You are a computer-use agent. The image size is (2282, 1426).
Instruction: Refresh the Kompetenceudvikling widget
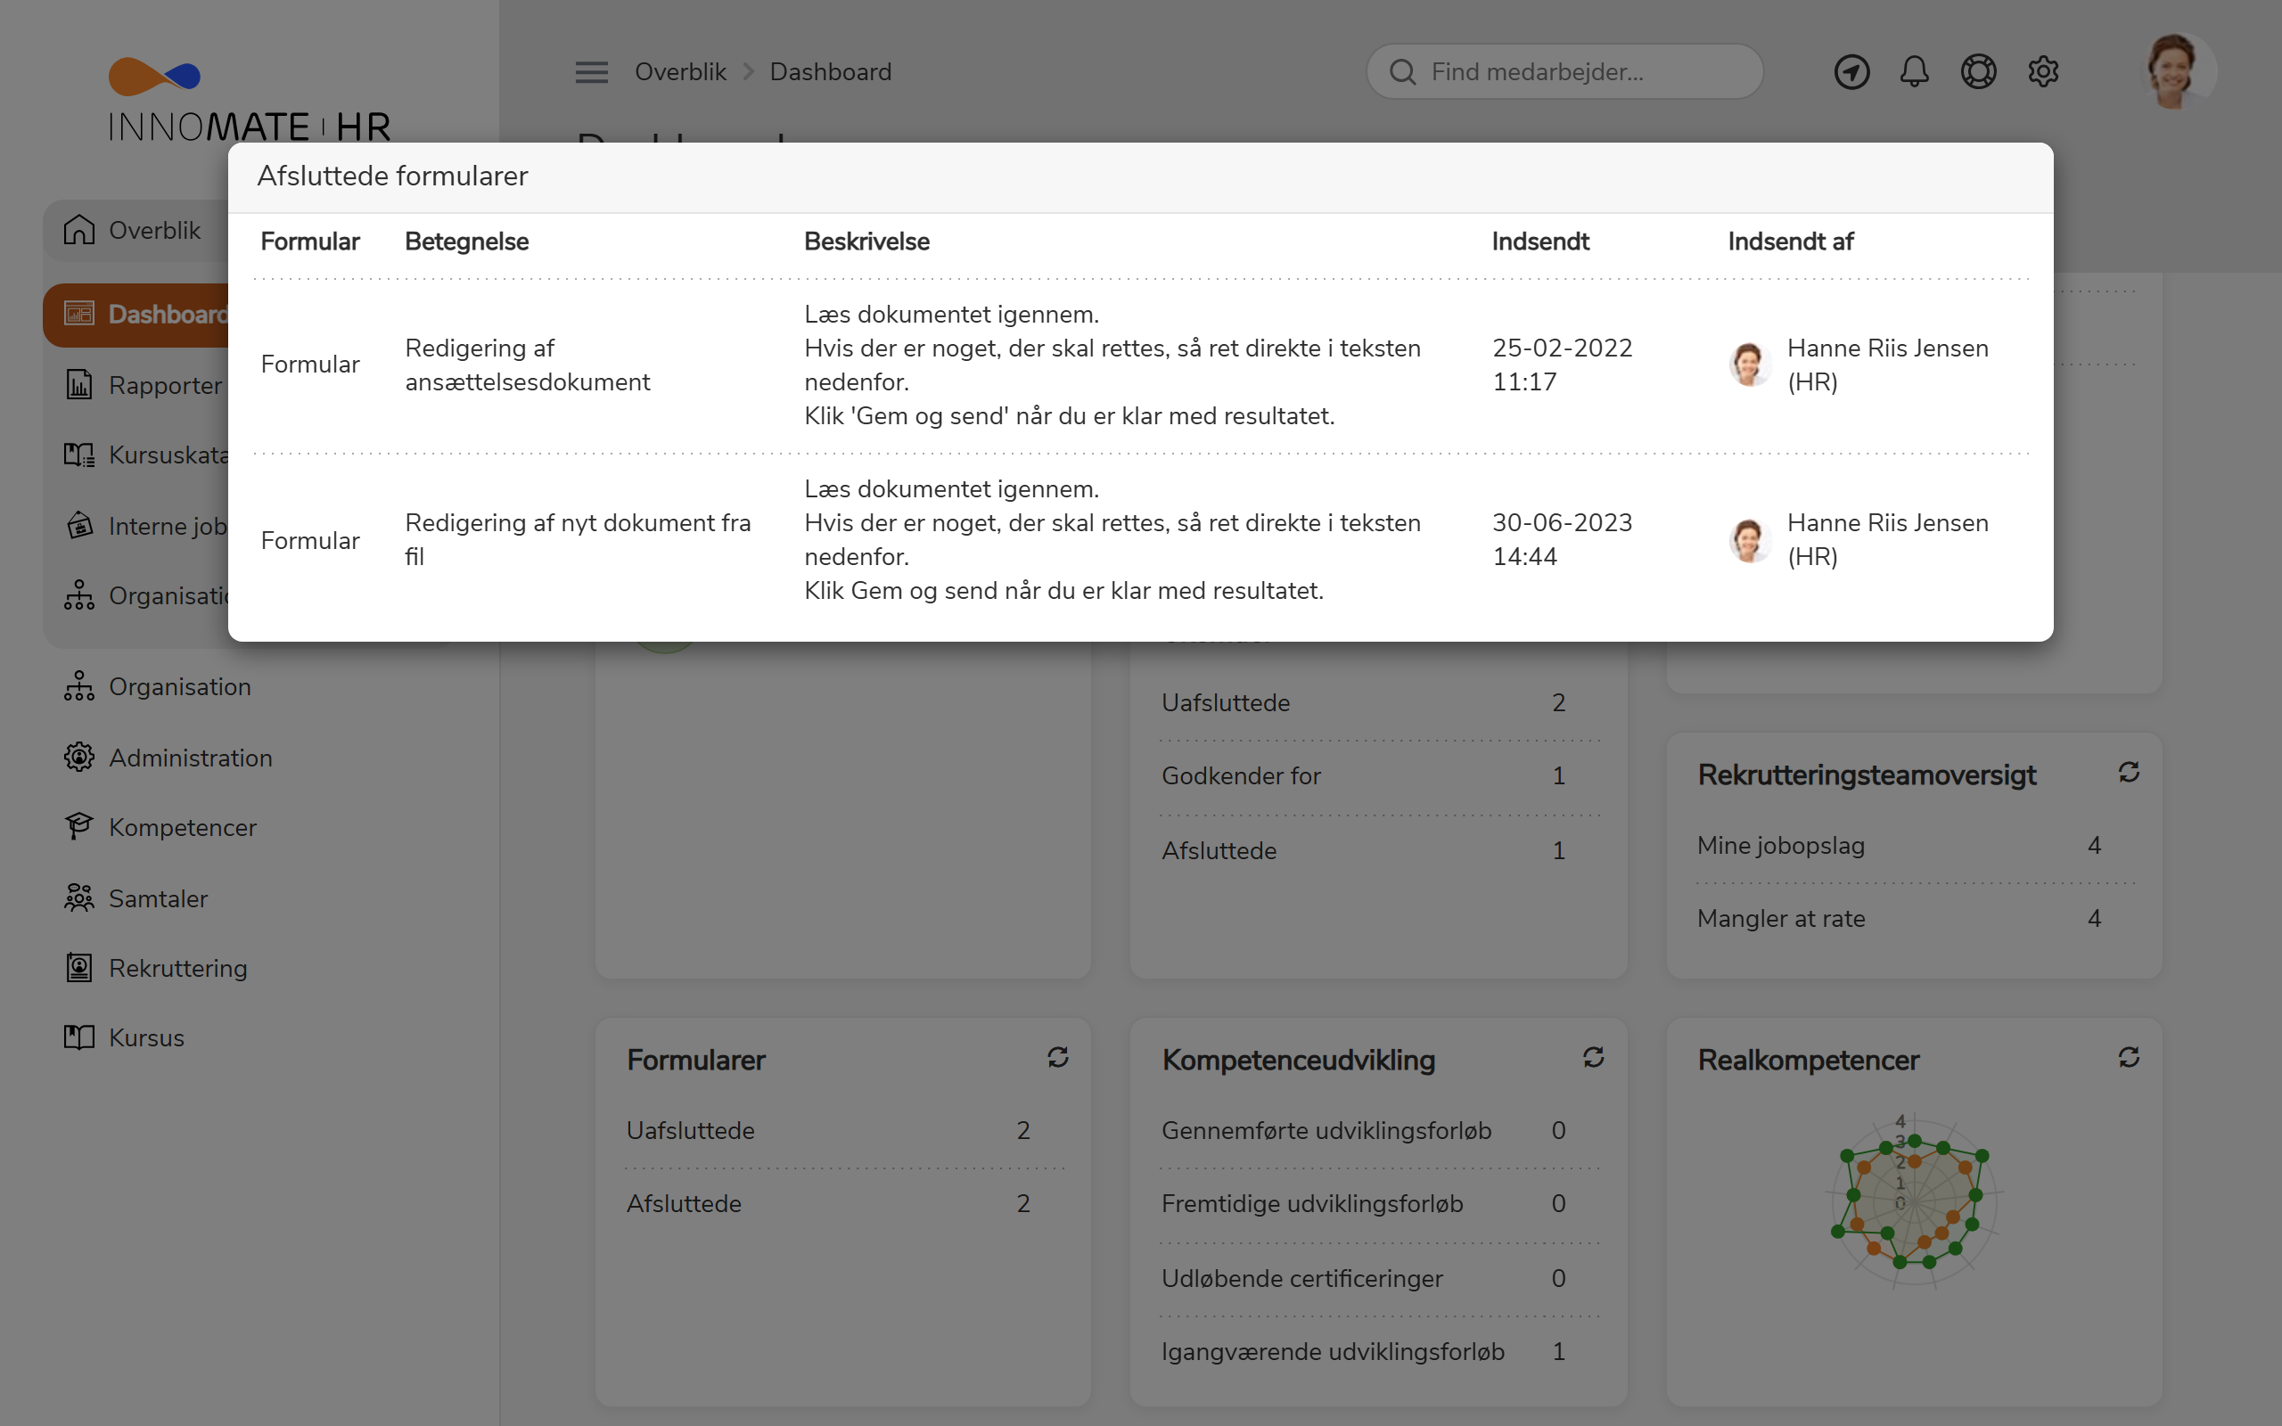1593,1057
